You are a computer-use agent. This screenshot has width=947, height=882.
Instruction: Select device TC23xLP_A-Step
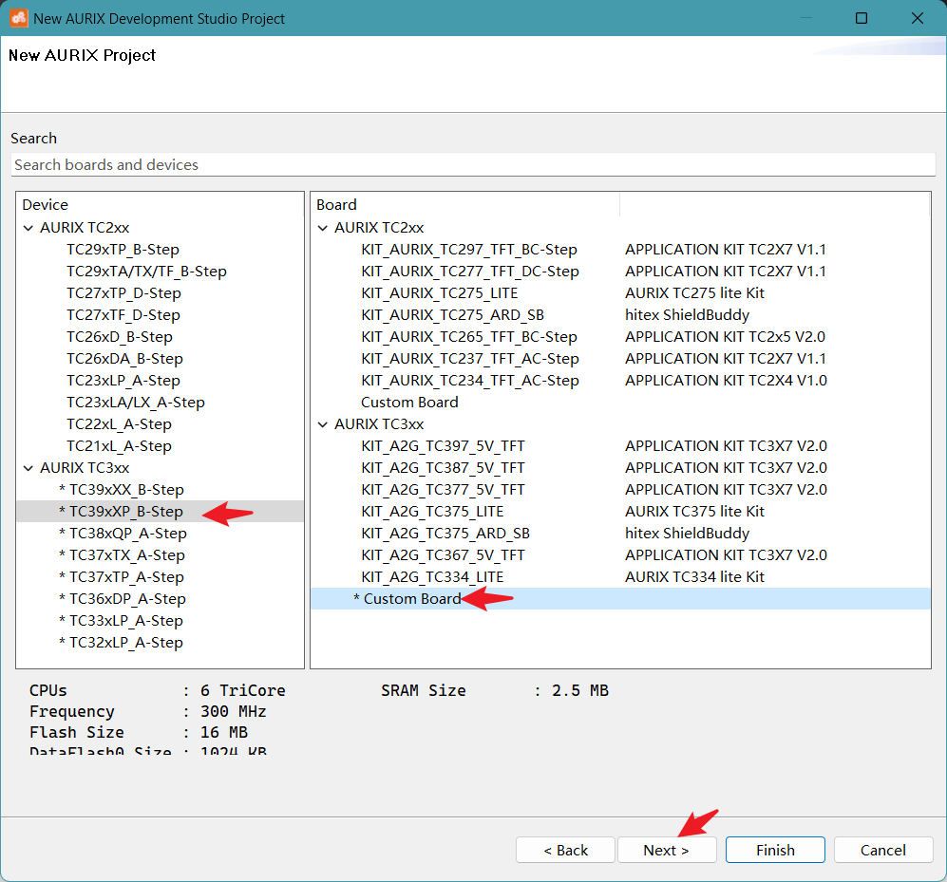[123, 381]
